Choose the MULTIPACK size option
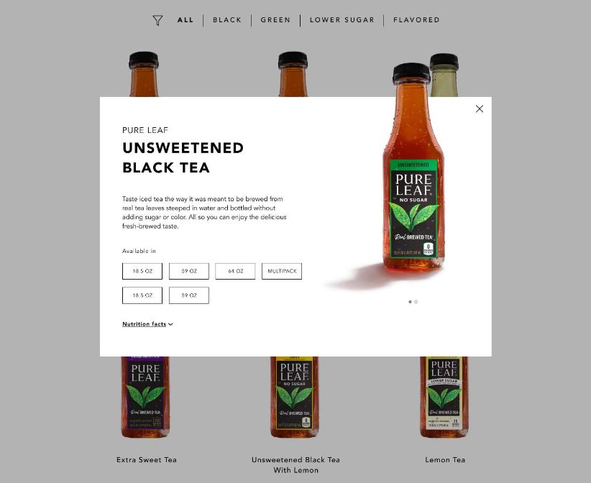591x483 pixels. [282, 271]
